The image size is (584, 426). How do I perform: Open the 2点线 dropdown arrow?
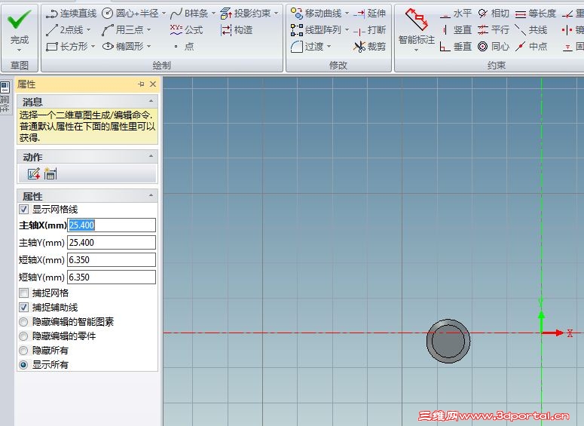[89, 30]
